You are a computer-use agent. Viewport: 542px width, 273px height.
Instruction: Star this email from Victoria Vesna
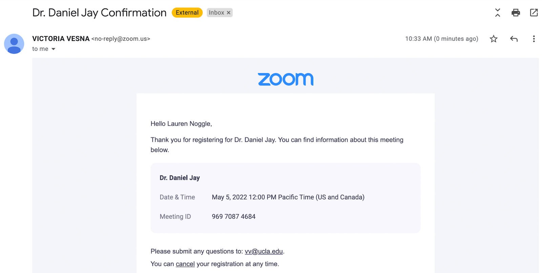[494, 39]
